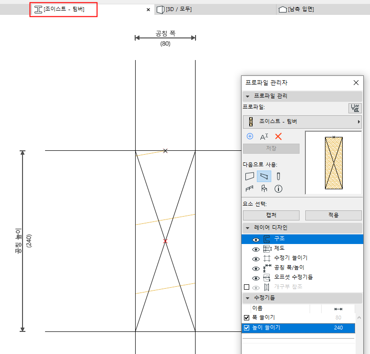Enable the 개구부 참조 checkbox
The image size is (370, 354).
click(247, 287)
